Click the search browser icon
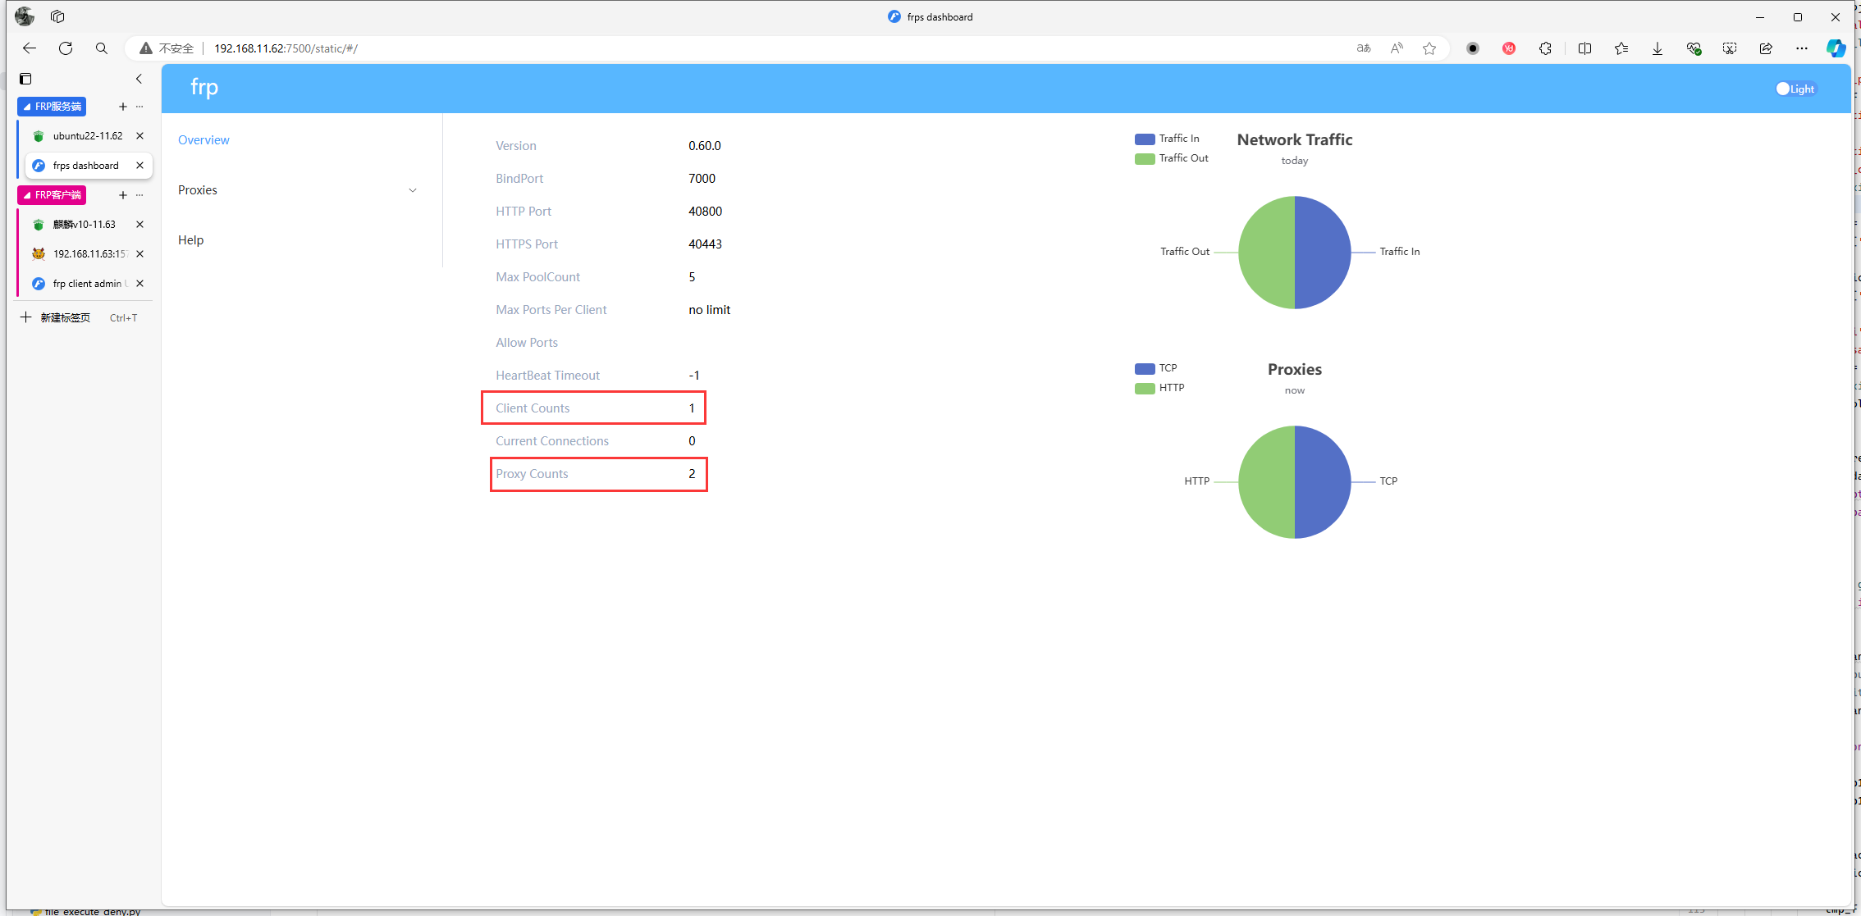 coord(100,48)
